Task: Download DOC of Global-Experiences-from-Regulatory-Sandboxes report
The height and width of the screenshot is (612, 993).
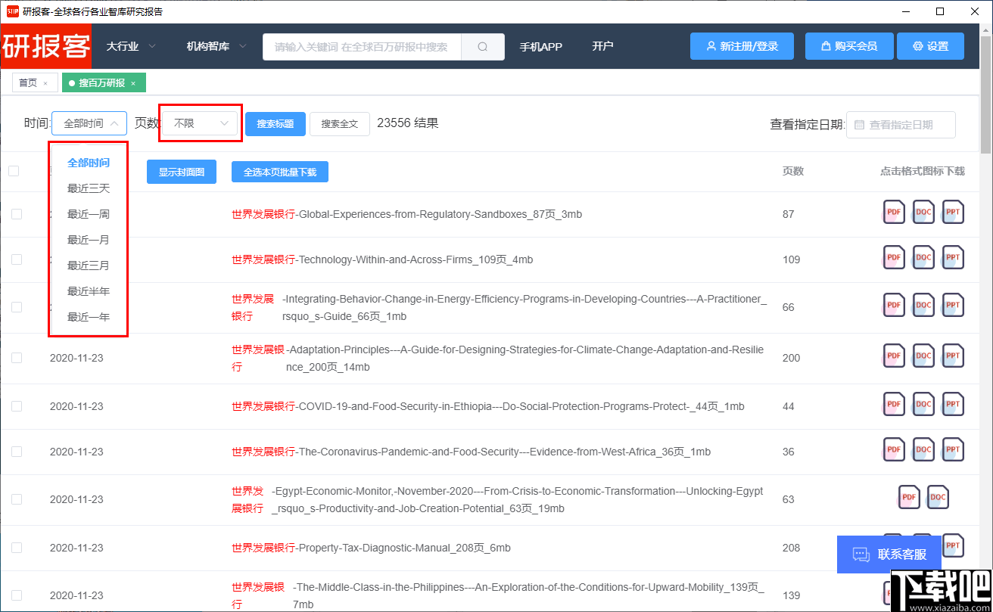Action: point(923,213)
